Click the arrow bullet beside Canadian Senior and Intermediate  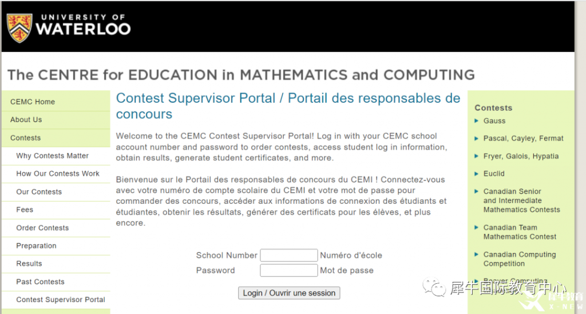(477, 191)
